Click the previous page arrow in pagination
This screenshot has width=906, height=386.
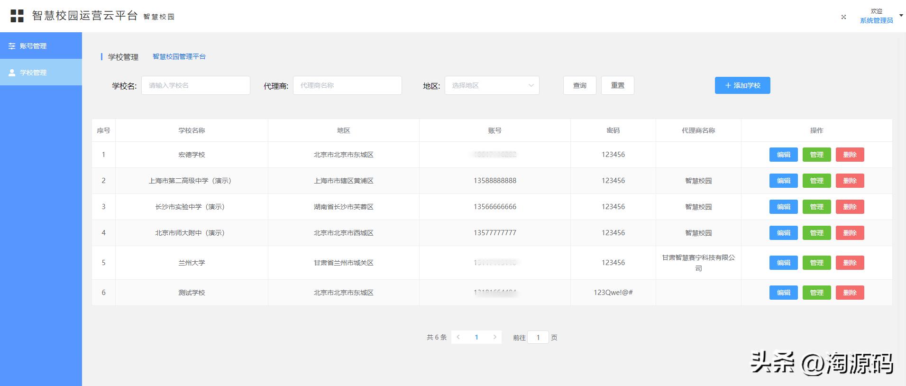(458, 337)
